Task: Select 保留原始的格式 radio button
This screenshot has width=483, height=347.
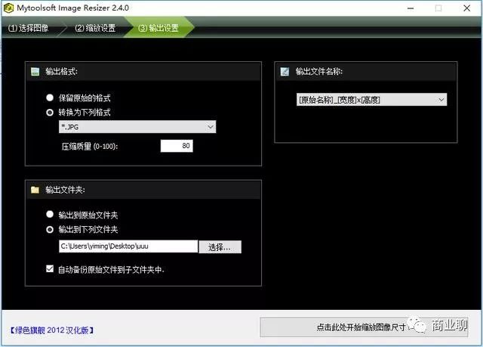Action: (50, 98)
